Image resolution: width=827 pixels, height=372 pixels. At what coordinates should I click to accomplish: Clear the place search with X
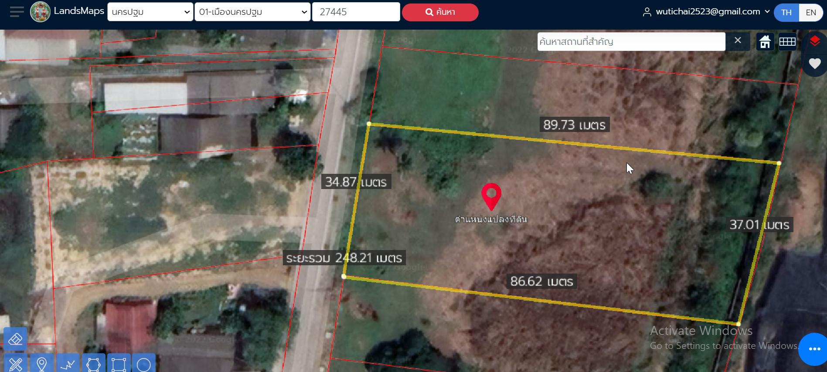(x=738, y=41)
